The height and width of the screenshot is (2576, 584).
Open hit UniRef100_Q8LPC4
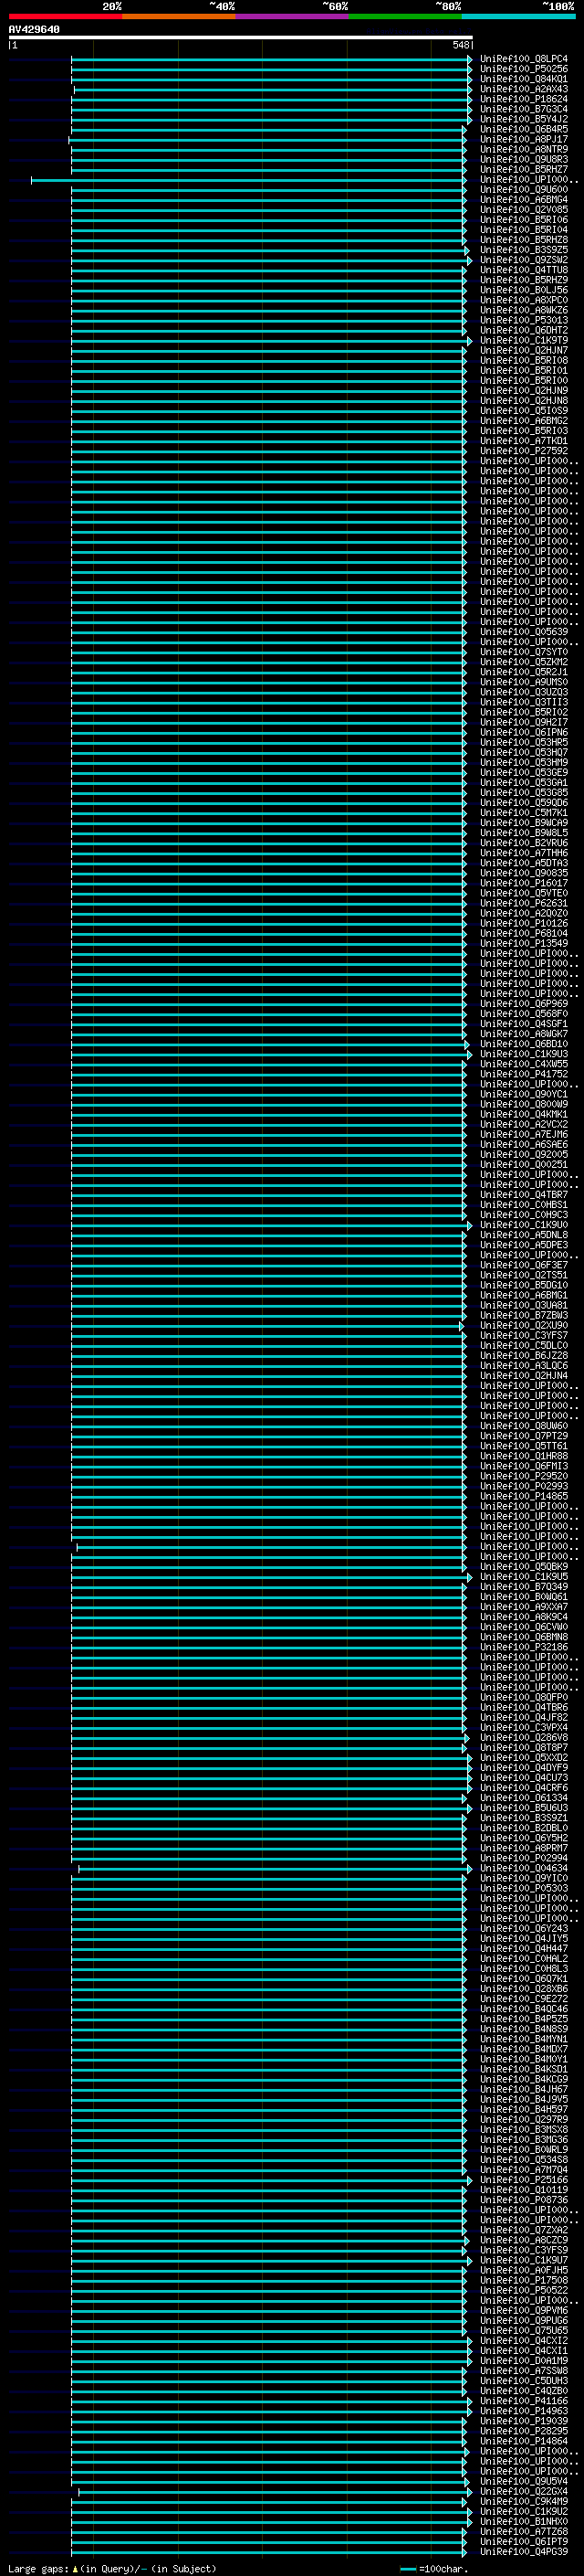point(523,59)
